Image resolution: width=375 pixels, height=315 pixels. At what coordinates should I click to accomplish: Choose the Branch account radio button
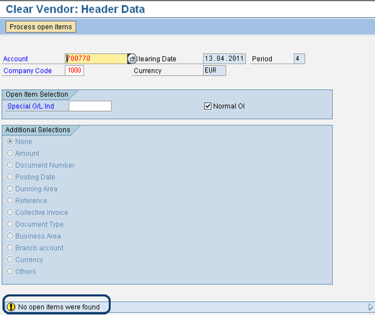(x=10, y=248)
